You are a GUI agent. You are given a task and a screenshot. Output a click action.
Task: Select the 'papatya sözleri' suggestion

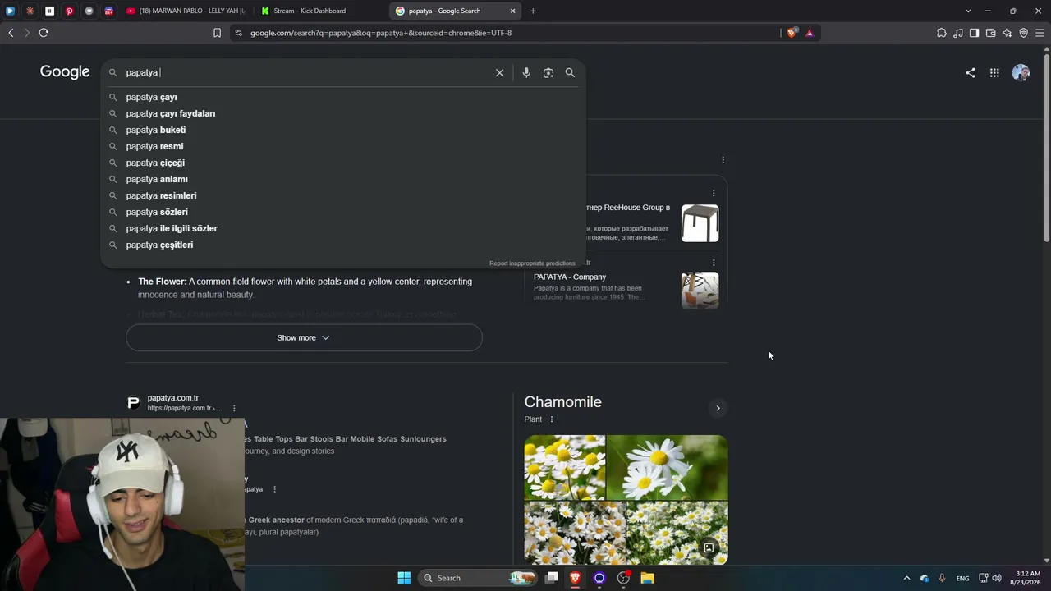[343, 212]
